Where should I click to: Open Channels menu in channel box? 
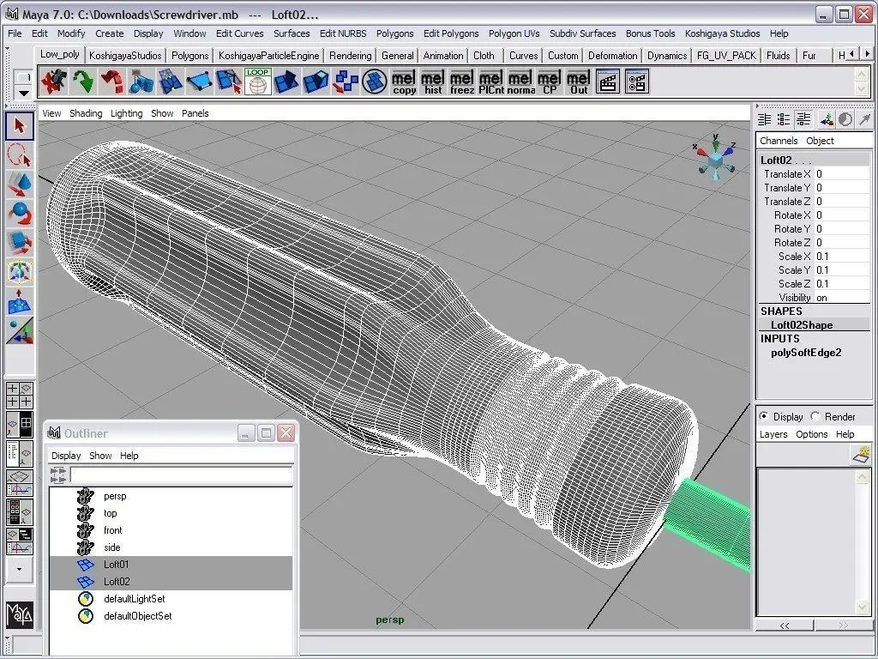(x=779, y=141)
